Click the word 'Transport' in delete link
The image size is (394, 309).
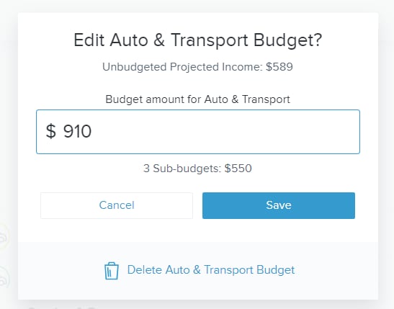click(228, 270)
